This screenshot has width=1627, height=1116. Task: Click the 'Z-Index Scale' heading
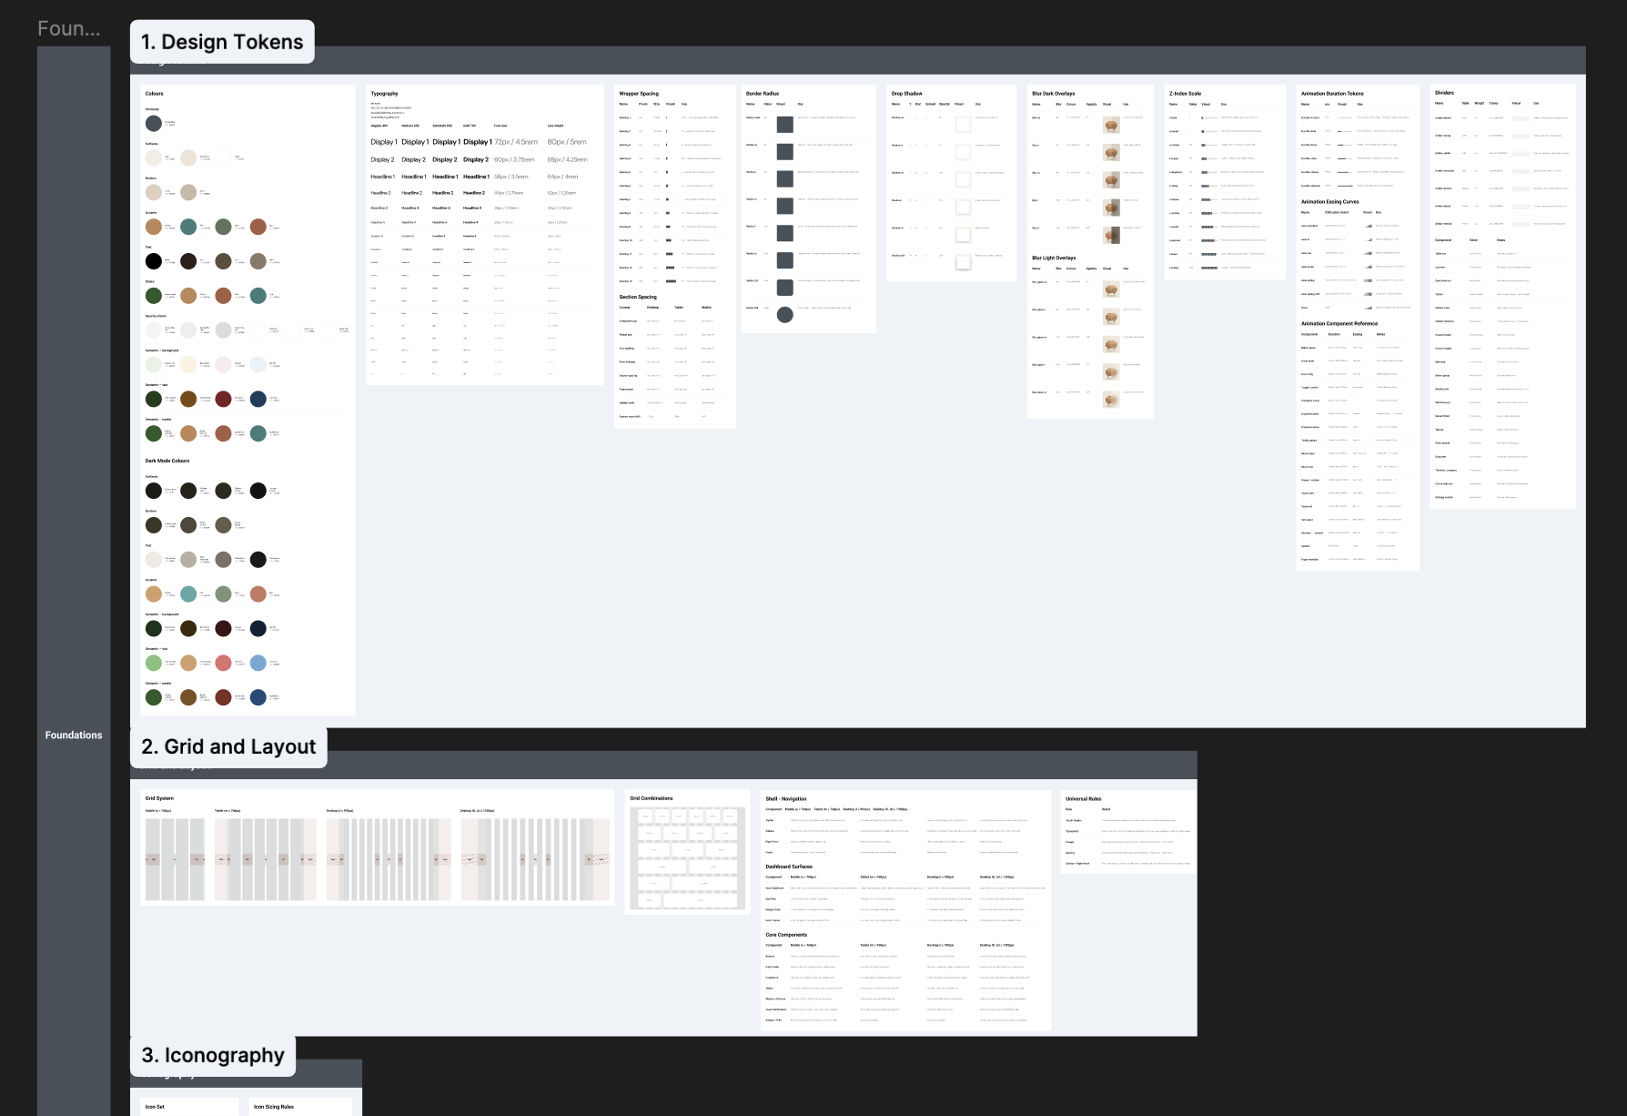[x=1185, y=94]
